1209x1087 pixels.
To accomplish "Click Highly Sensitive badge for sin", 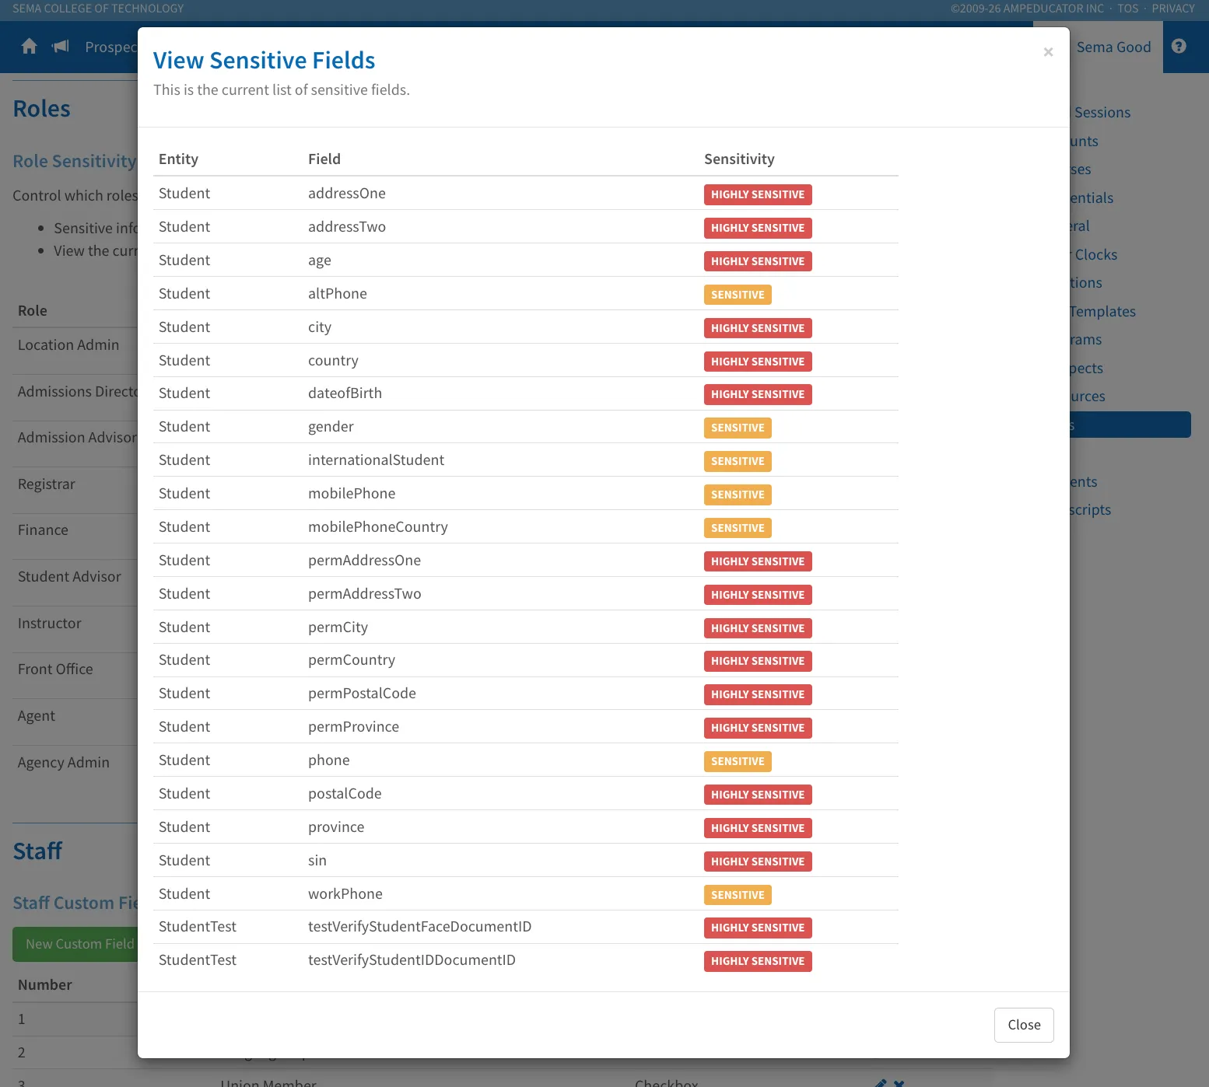I will 758,862.
